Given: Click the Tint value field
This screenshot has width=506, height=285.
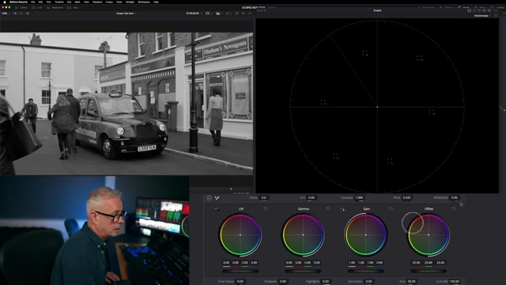Looking at the screenshot, I should pyautogui.click(x=311, y=198).
